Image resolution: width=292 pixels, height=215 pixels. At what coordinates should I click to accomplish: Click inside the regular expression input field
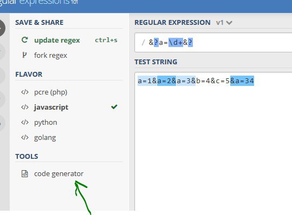click(213, 43)
